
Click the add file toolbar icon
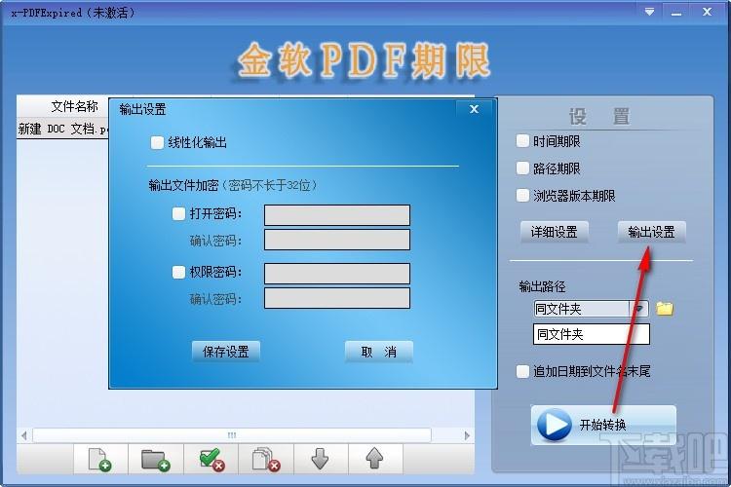click(x=100, y=460)
